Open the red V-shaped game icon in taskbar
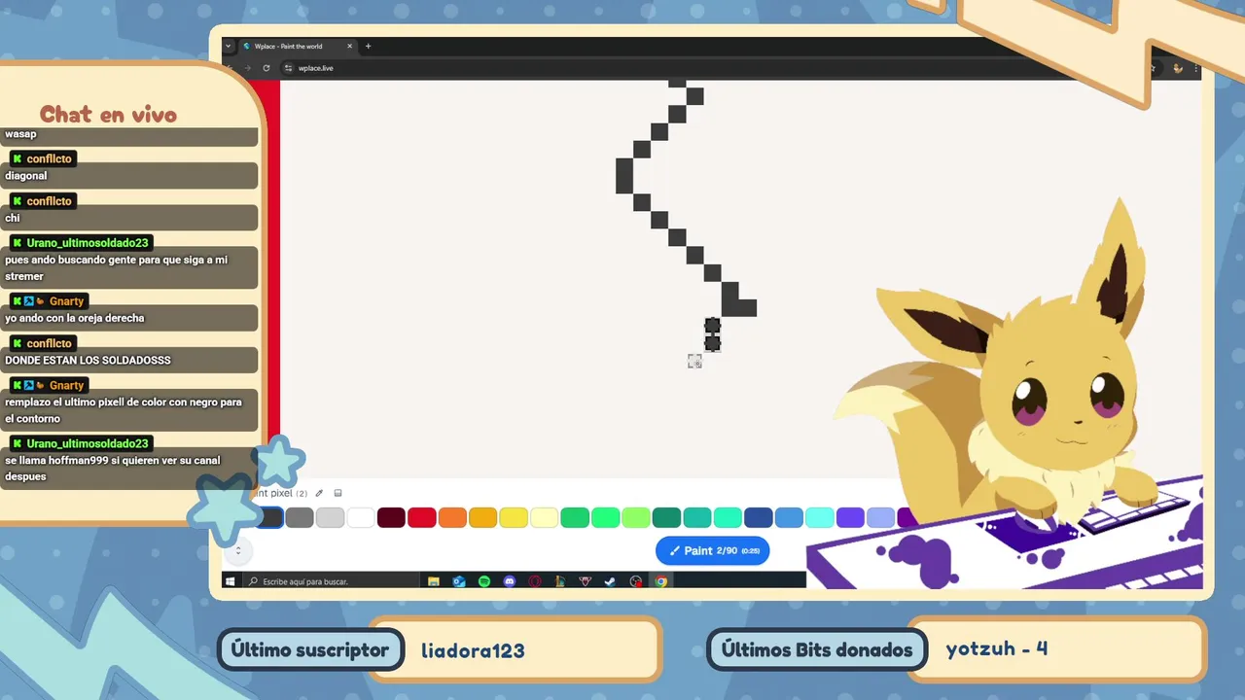The width and height of the screenshot is (1245, 700). click(585, 581)
